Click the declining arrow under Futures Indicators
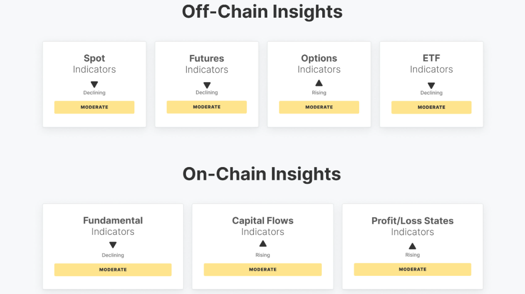525x294 pixels. pyautogui.click(x=207, y=85)
